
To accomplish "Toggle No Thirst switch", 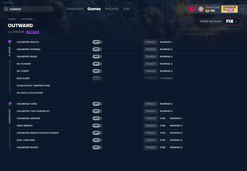I will pyautogui.click(x=97, y=71).
